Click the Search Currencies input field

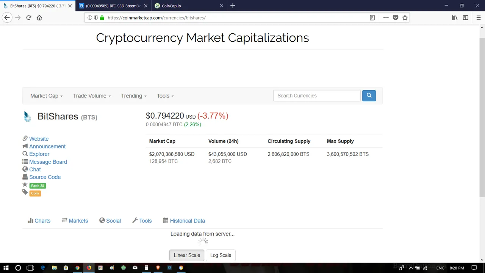[x=317, y=96]
